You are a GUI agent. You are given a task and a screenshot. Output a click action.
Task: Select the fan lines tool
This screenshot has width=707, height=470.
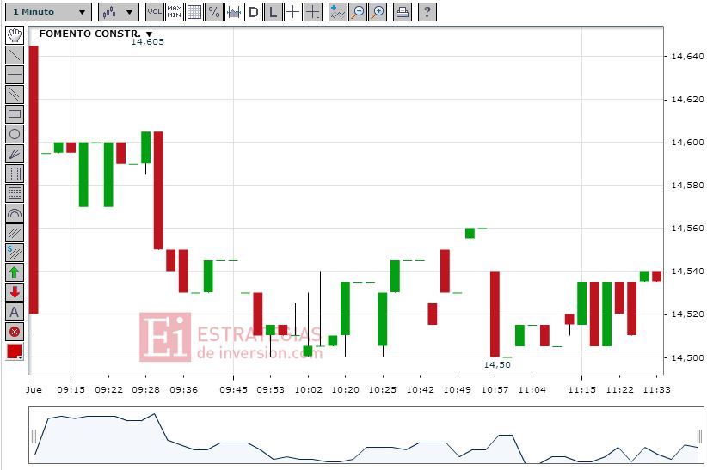point(15,154)
